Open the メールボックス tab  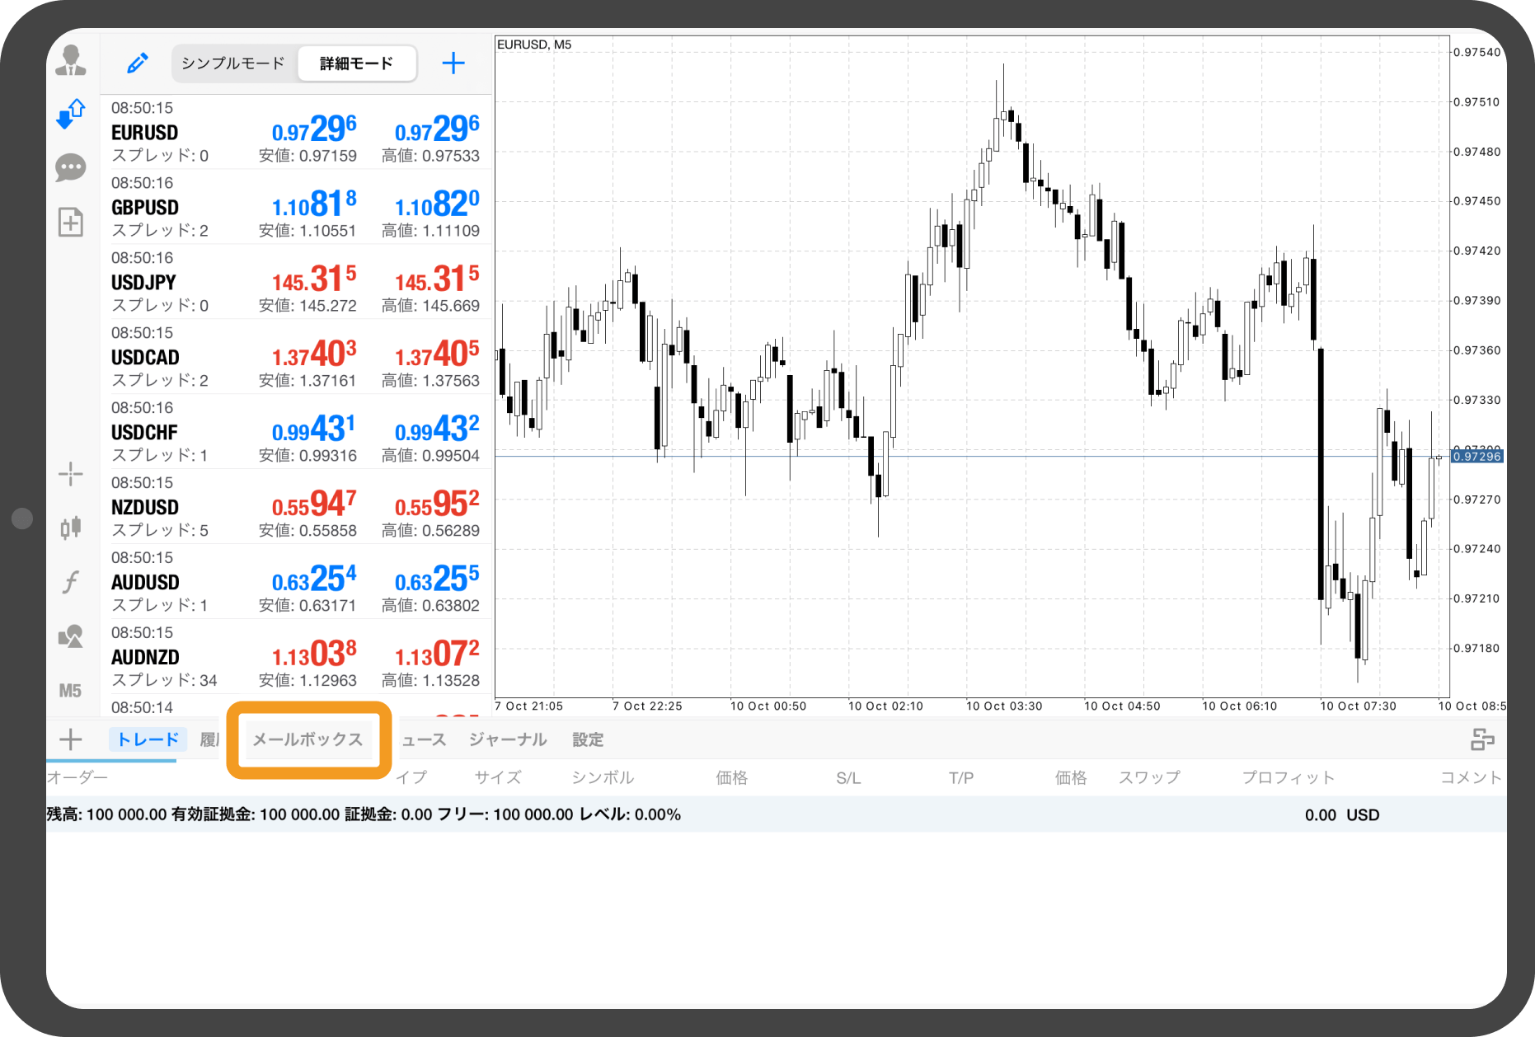307,739
